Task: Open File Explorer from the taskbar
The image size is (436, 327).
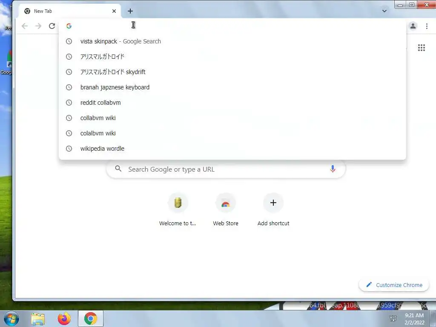Action: [x=38, y=318]
